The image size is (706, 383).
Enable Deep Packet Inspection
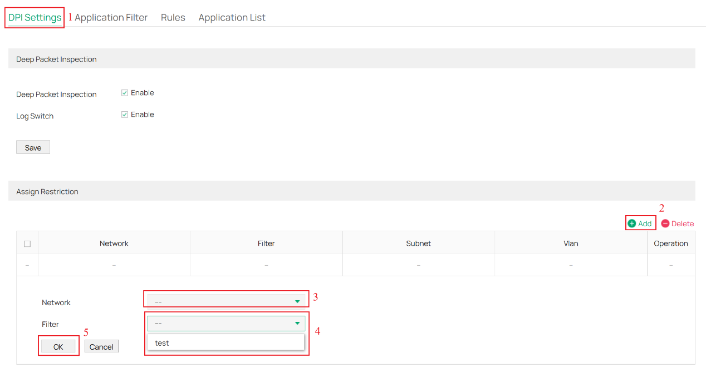[125, 92]
